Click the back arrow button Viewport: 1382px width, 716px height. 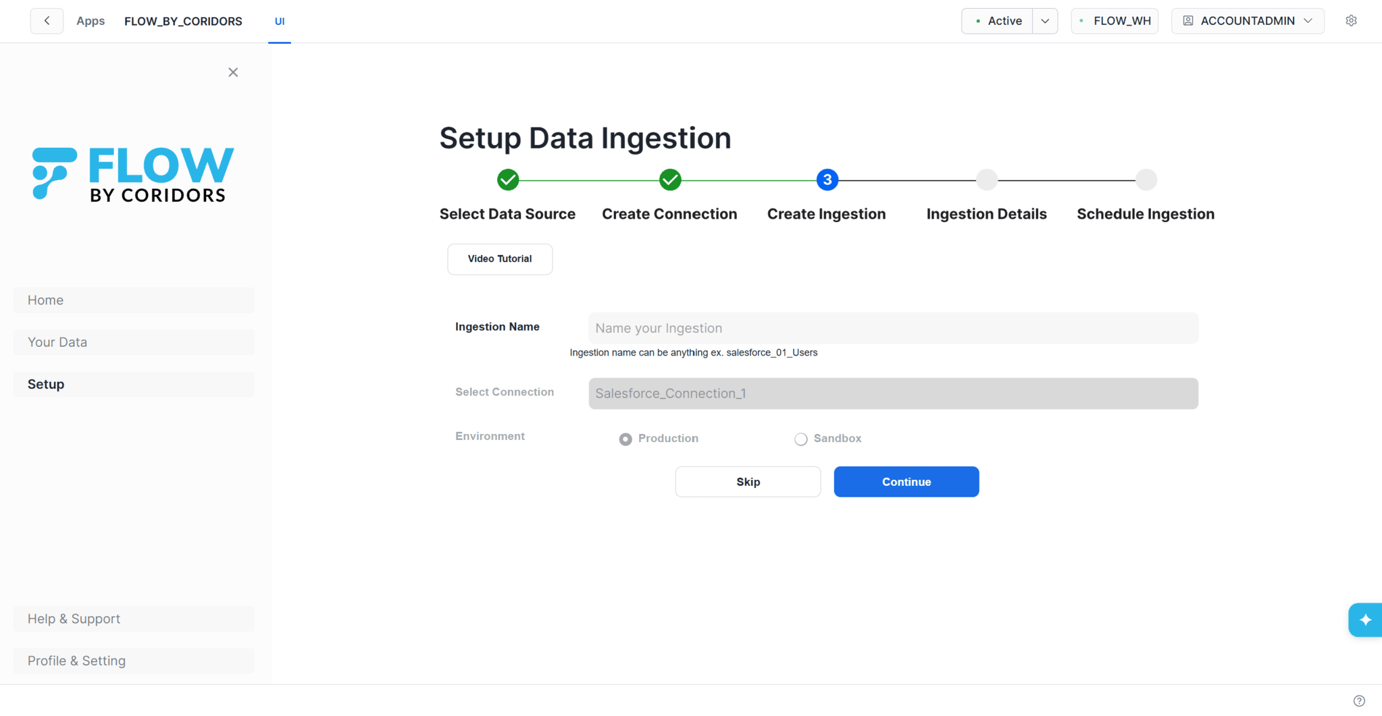click(x=47, y=21)
